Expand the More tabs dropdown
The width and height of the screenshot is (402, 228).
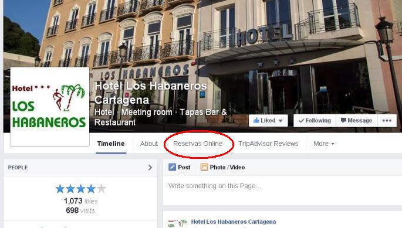coord(323,144)
